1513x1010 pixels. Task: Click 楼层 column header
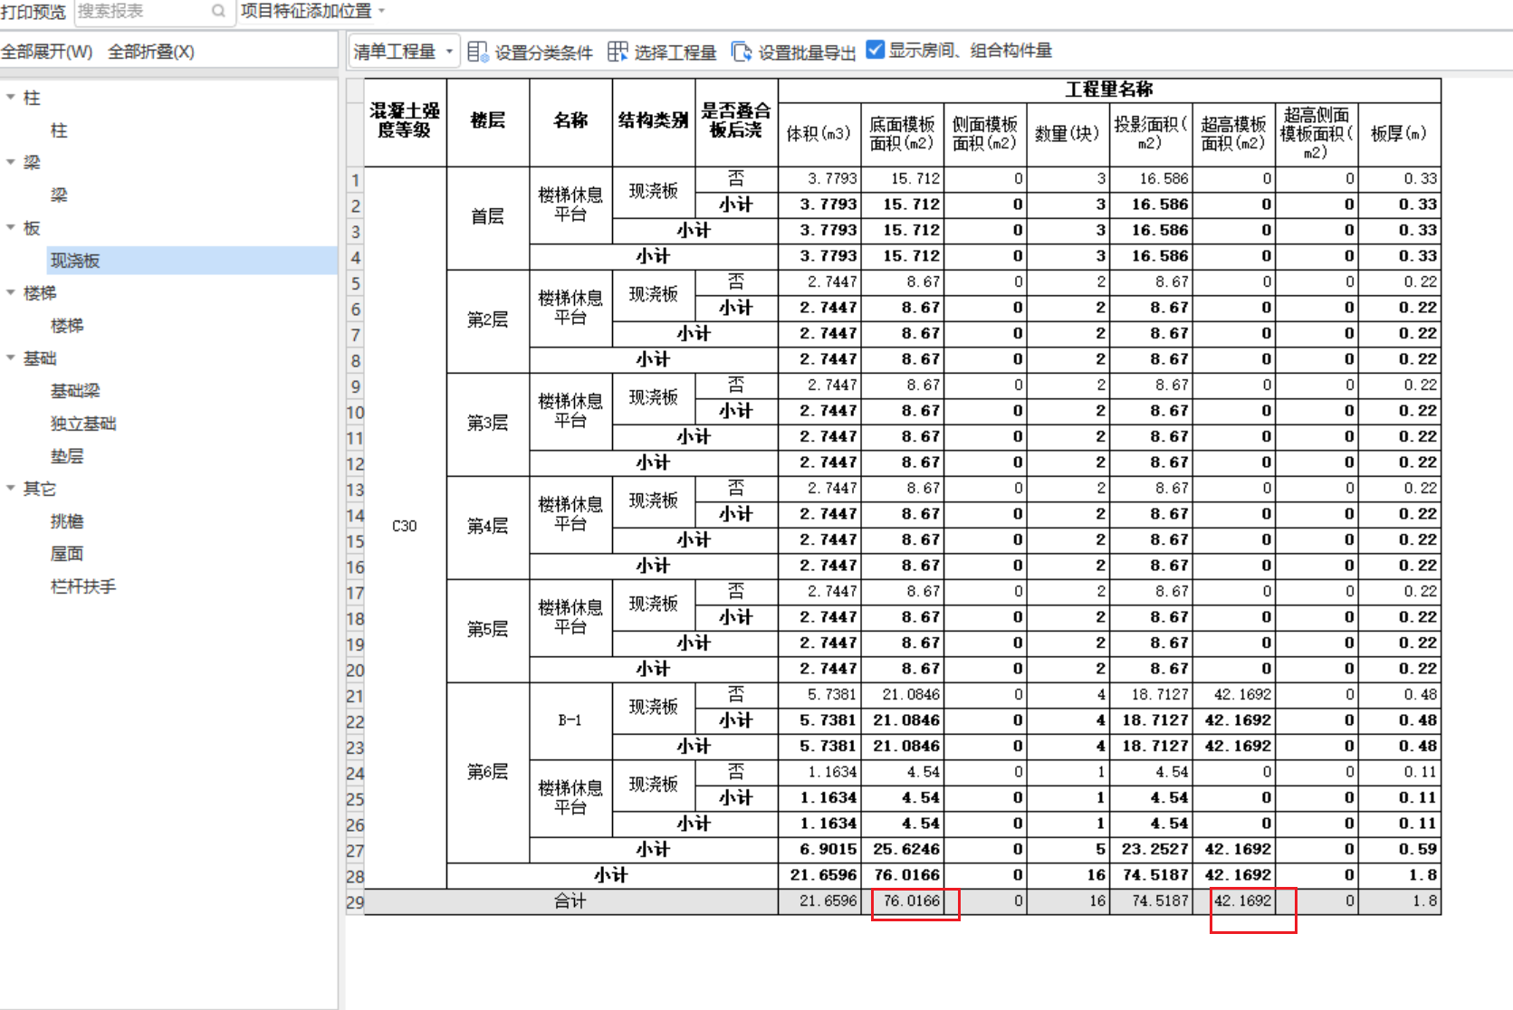point(488,121)
